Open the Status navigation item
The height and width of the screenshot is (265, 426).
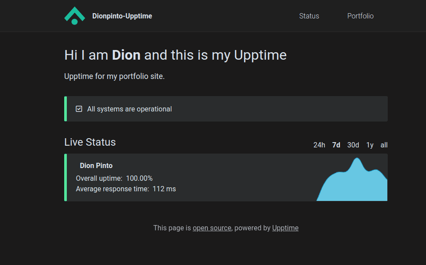pyautogui.click(x=309, y=16)
